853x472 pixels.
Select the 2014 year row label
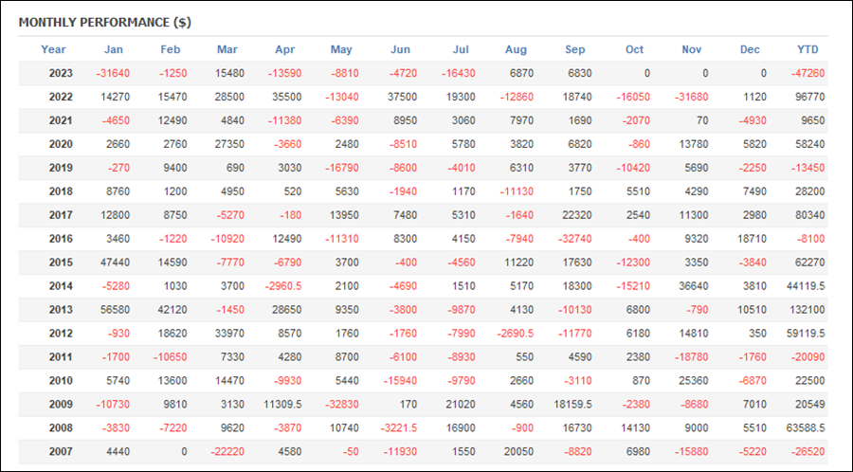[x=61, y=286]
